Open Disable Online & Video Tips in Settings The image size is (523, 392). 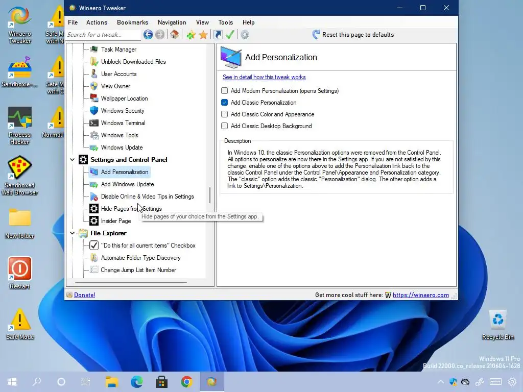[x=147, y=197]
